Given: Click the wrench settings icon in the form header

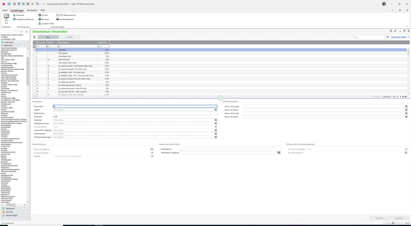Looking at the screenshot, I should (x=395, y=31).
